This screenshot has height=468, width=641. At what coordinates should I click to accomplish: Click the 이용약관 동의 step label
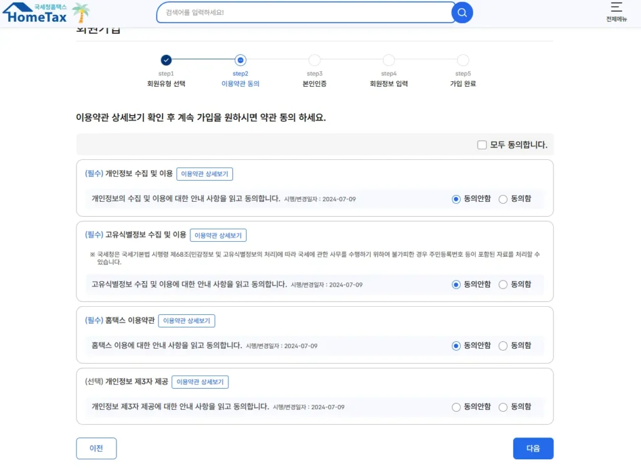(x=240, y=84)
